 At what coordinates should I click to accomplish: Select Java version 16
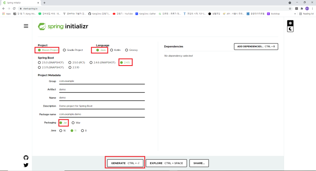tap(63, 131)
